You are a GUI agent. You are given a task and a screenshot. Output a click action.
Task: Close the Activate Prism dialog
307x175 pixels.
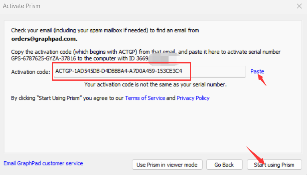[x=299, y=6]
